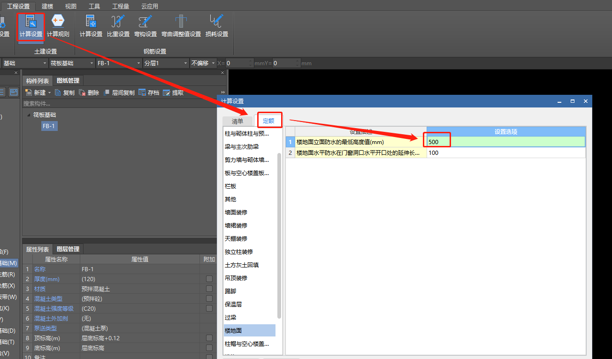This screenshot has height=359, width=612.
Task: Switch to the 图纸管理 tab
Action: coord(68,81)
